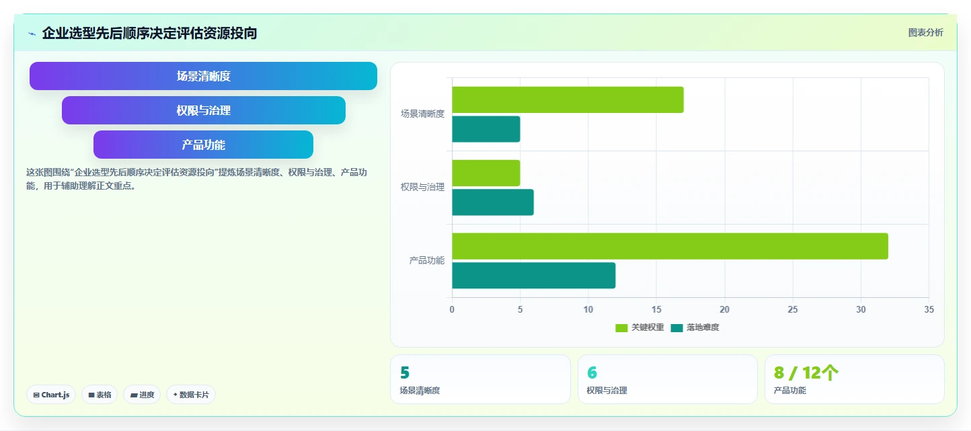Click the 产品功能 y-axis label
Viewport: 971px width, 431px height.
(x=427, y=260)
